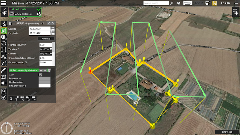Select the Area scan tool
The height and width of the screenshot is (135, 240).
pyautogui.click(x=3, y=37)
